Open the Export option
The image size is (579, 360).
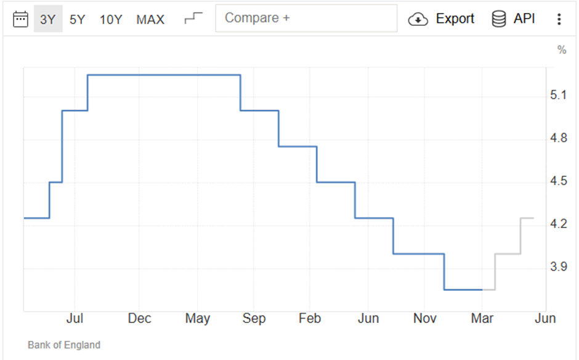coord(455,18)
